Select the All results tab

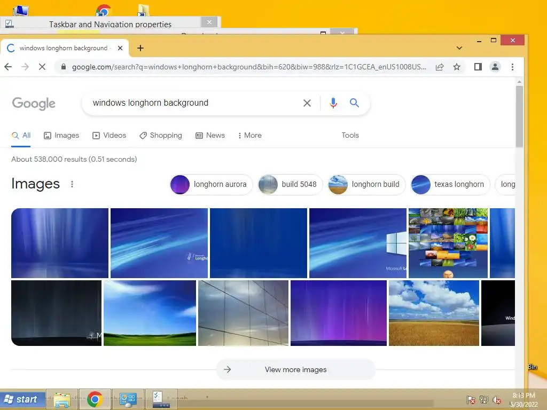click(x=21, y=135)
